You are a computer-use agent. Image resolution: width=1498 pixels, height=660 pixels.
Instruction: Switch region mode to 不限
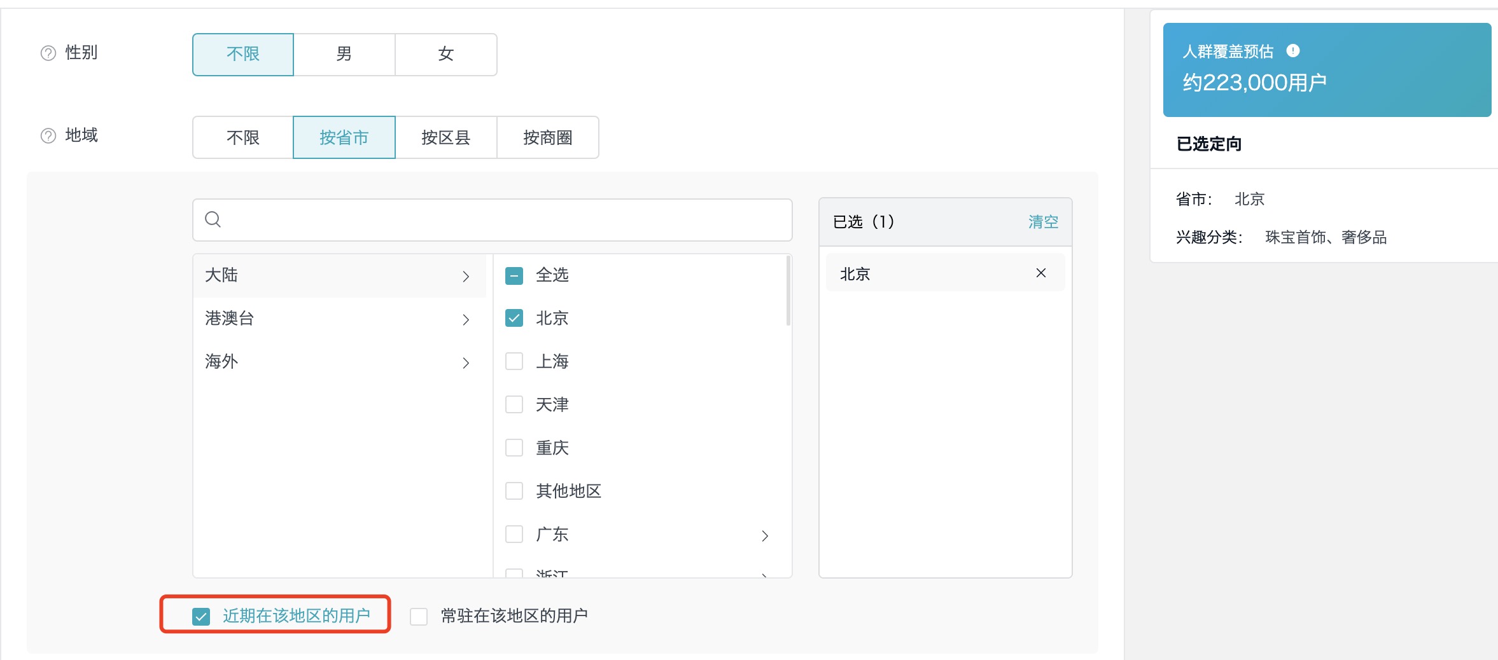click(243, 137)
